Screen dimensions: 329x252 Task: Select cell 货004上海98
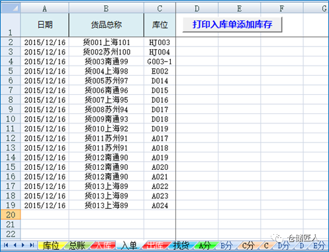[107, 71]
